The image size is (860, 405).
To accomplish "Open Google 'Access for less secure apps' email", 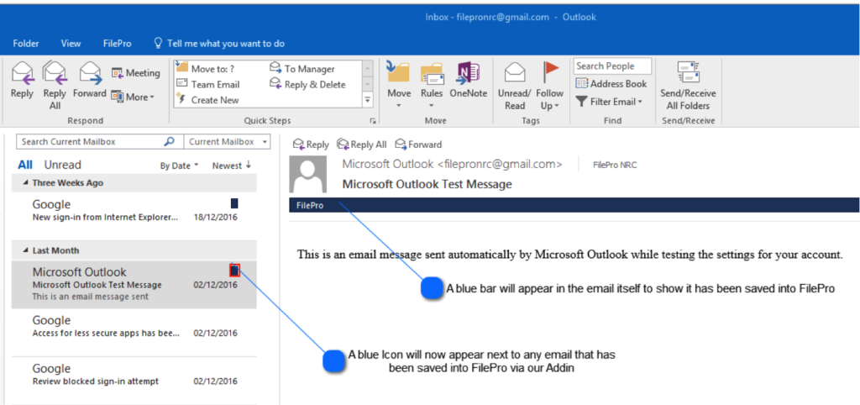I will (134, 333).
